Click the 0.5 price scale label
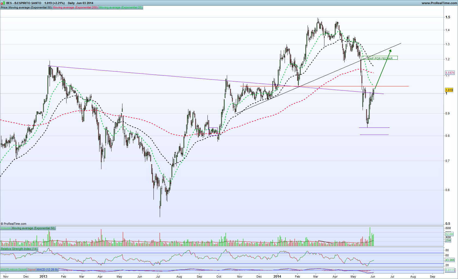458x279 pixels. (448, 224)
